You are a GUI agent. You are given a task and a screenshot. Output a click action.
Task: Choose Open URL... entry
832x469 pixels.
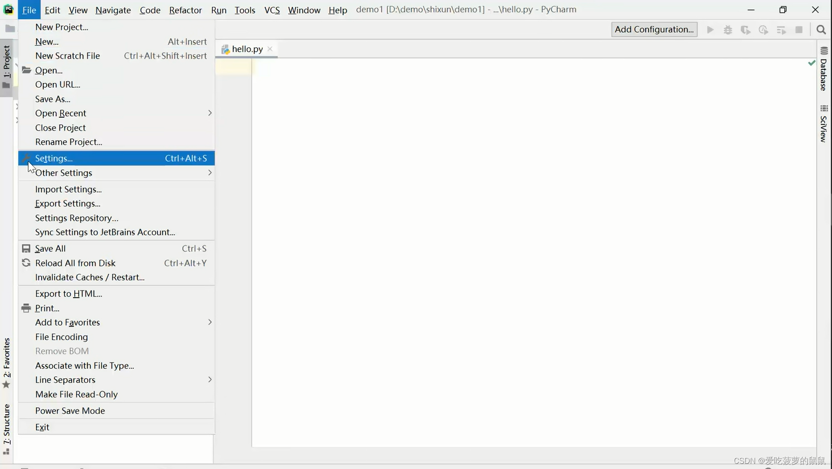point(116,85)
